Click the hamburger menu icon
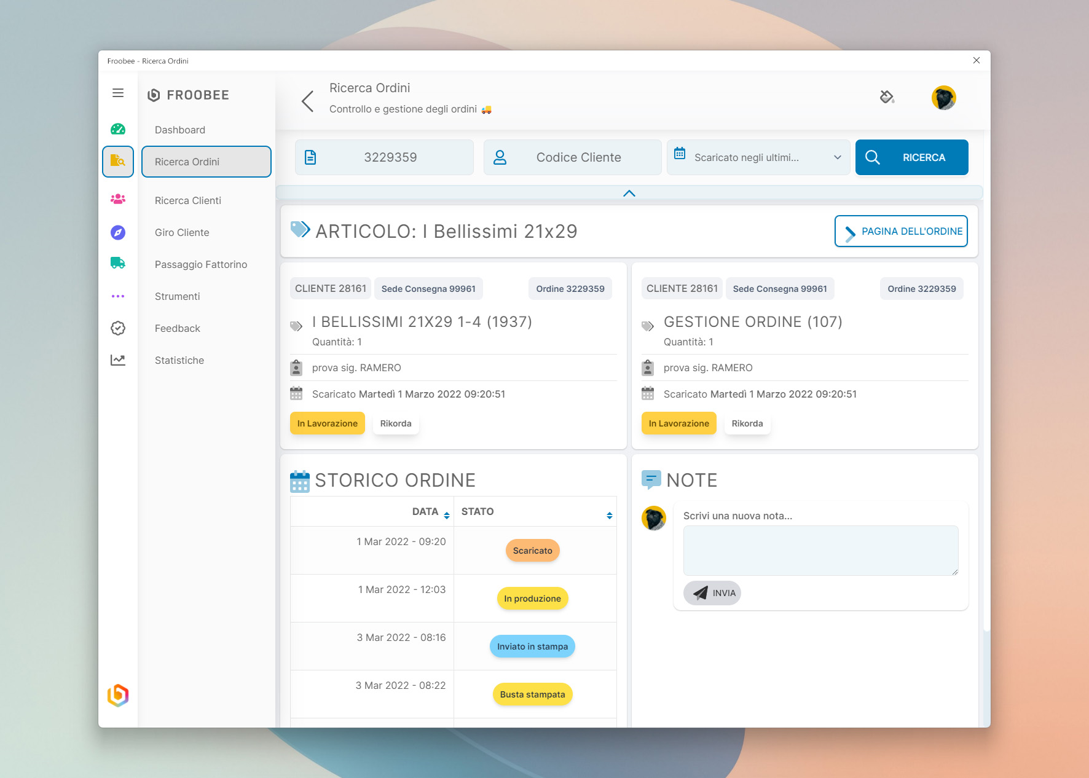Viewport: 1089px width, 778px height. (118, 93)
